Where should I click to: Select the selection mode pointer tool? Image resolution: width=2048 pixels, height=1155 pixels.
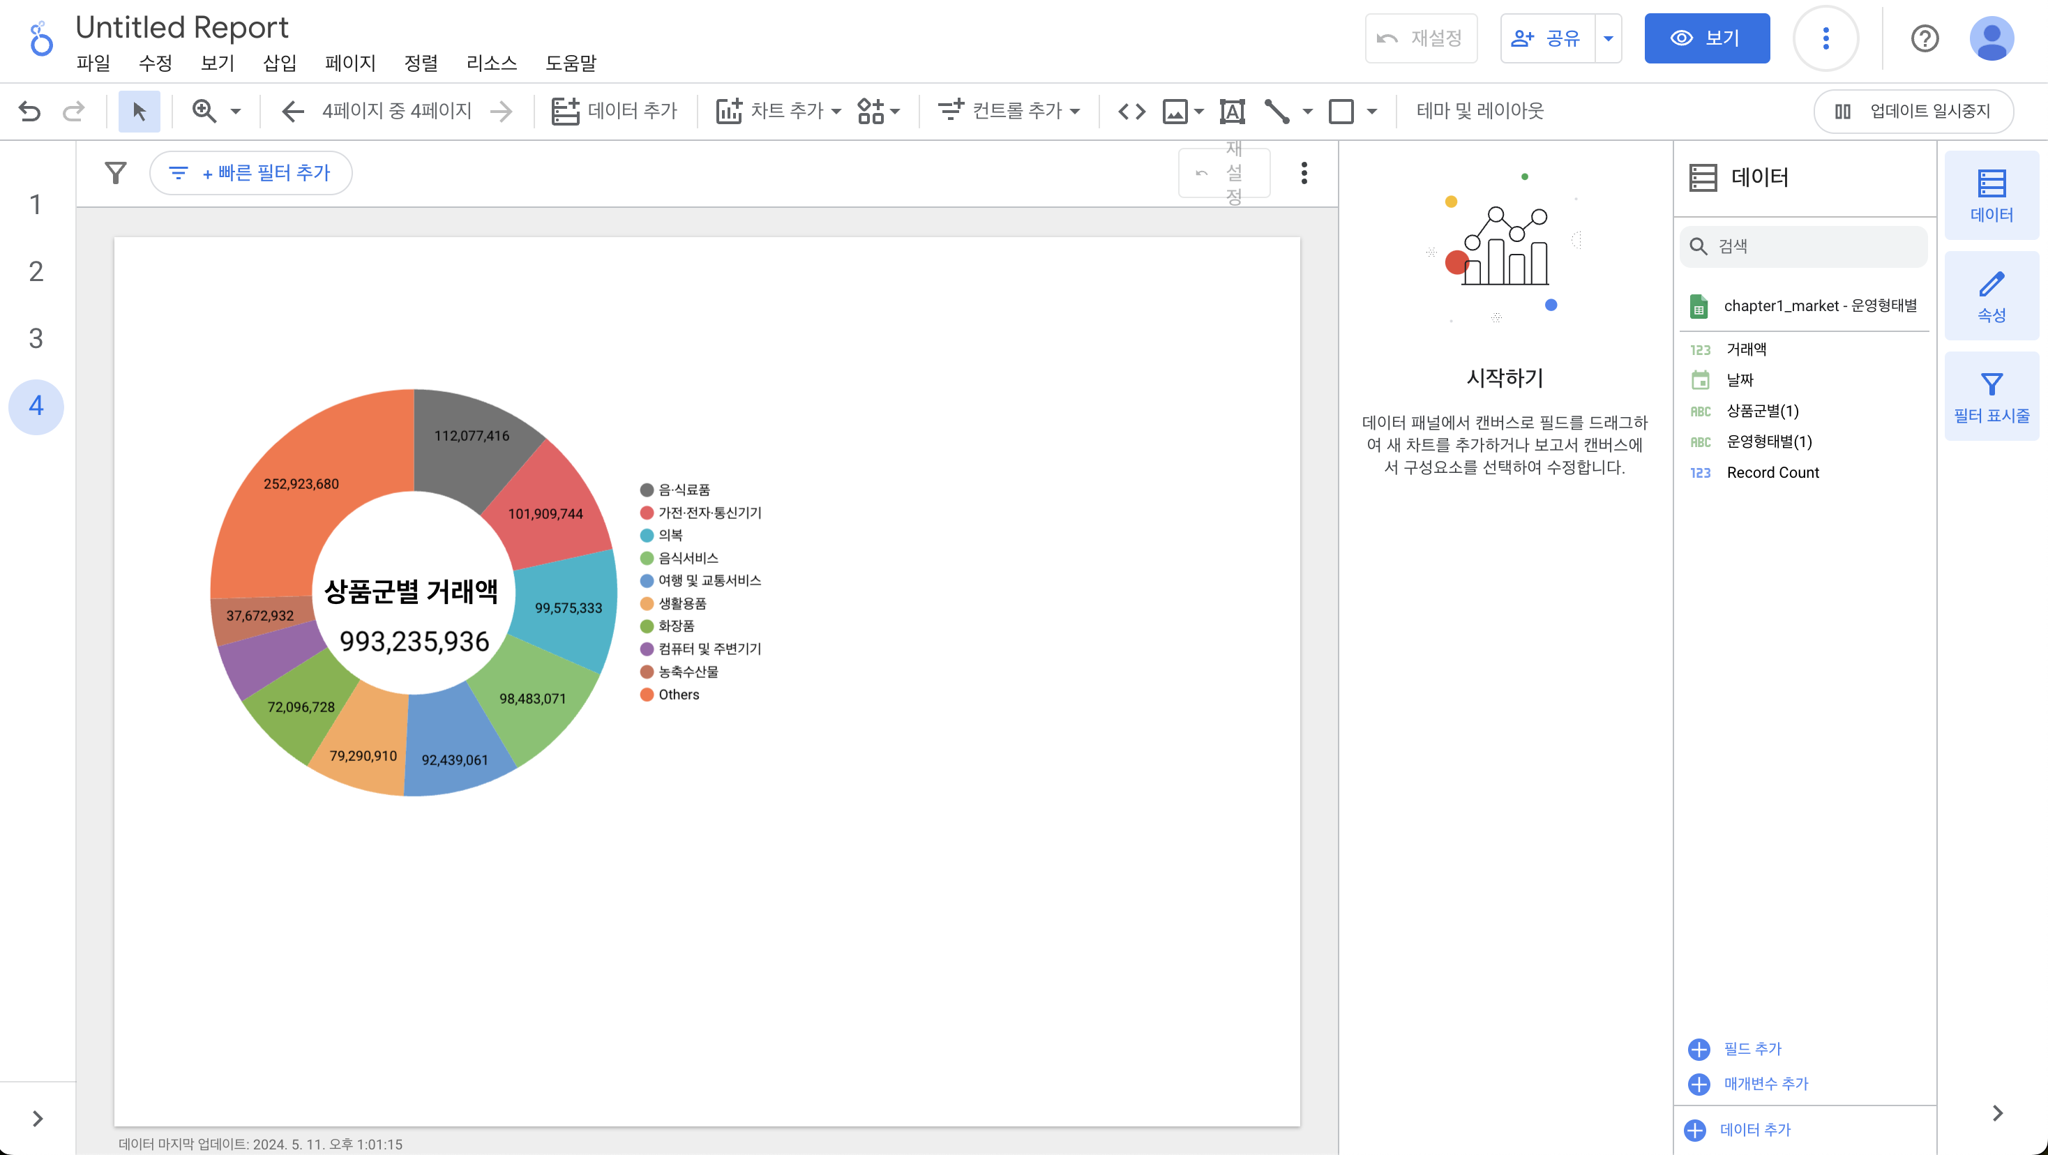[139, 112]
